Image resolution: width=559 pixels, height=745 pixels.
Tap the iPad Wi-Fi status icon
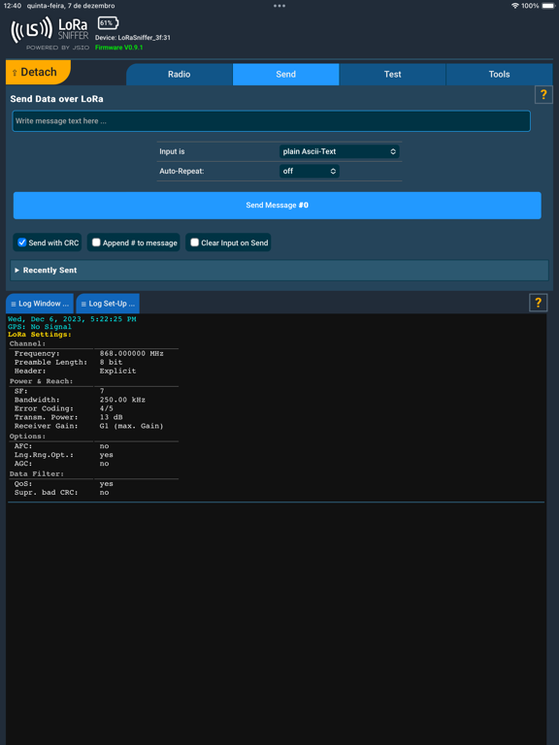pos(514,6)
